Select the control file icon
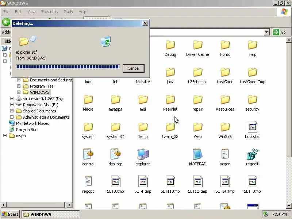Image resolution: width=292 pixels, height=219 pixels. pos(88,154)
